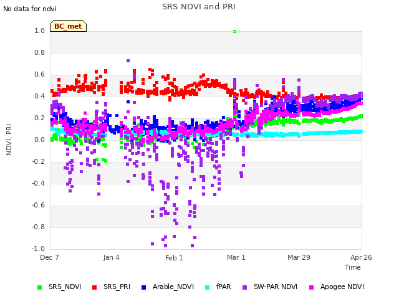Toggle the fPAR legend entry
The image size is (399, 299).
(x=218, y=287)
